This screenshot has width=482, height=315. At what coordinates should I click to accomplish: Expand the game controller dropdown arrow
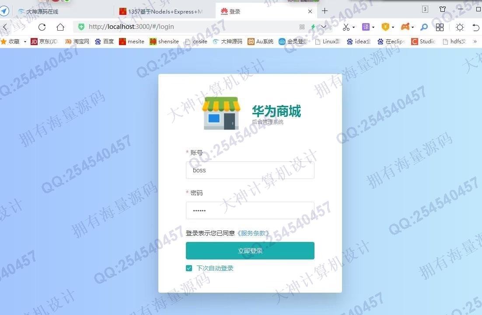(x=412, y=28)
